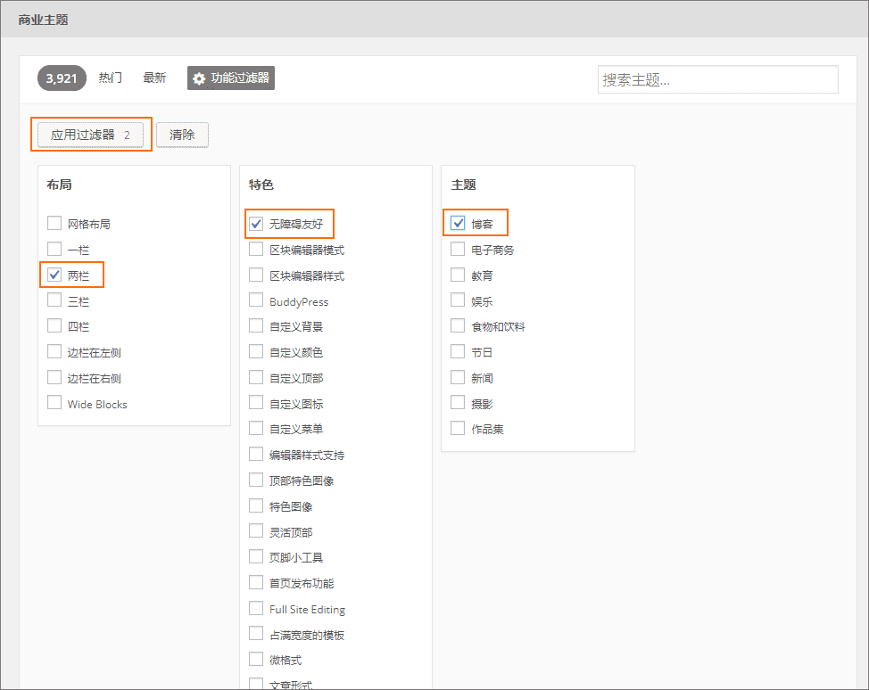Switch to the 热门 popular tab
The height and width of the screenshot is (690, 869).
[x=111, y=78]
